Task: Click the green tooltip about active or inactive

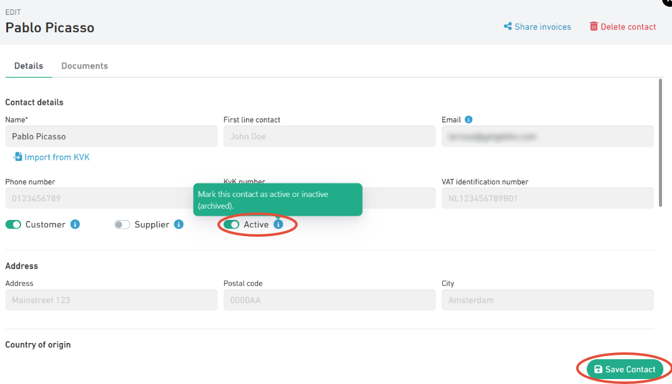Action: pos(278,199)
